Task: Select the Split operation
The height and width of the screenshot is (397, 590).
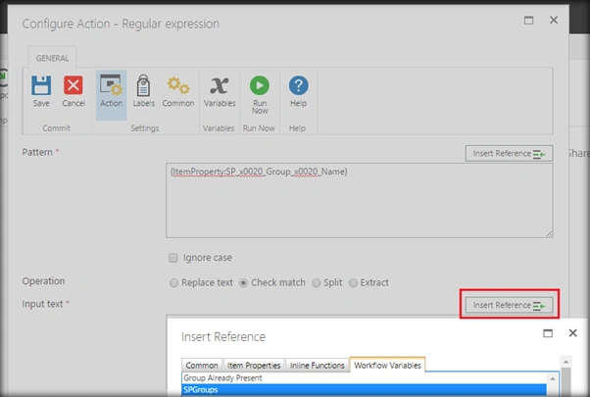Action: coord(316,283)
